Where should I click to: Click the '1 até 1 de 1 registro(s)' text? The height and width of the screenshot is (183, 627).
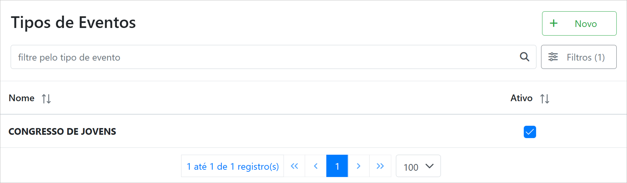(x=233, y=166)
